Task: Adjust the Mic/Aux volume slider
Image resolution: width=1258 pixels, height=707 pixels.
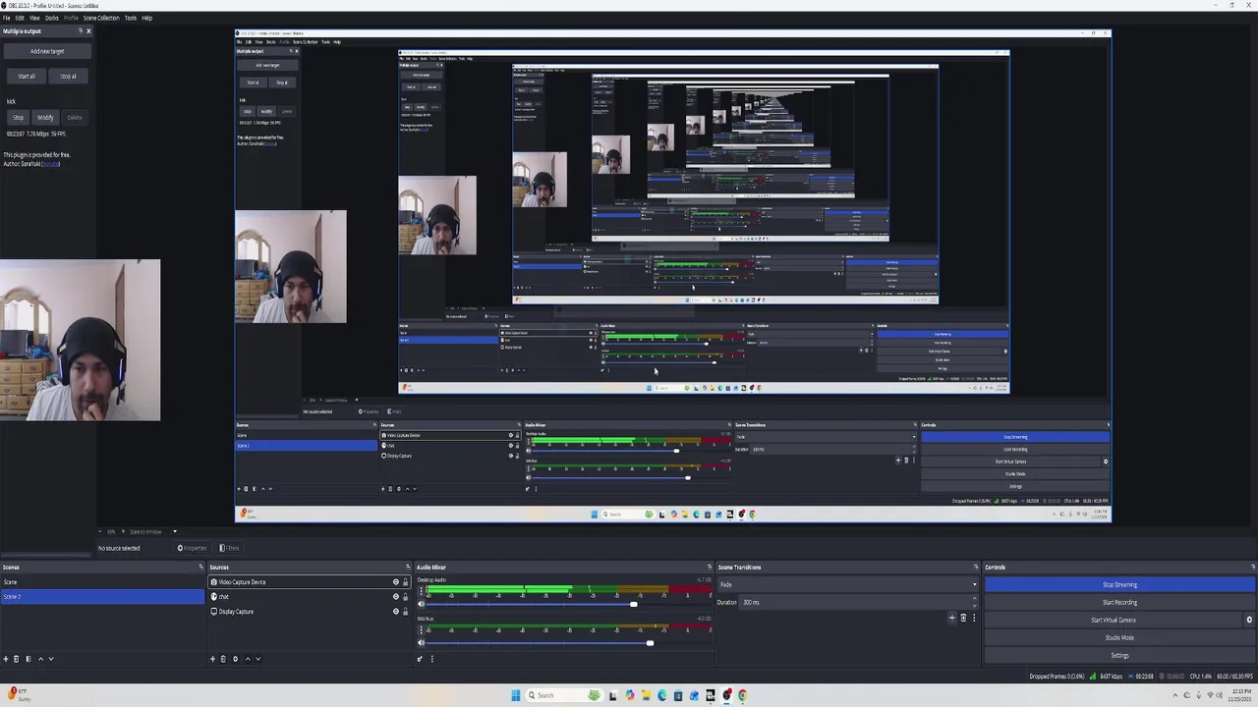Action: [x=650, y=643]
